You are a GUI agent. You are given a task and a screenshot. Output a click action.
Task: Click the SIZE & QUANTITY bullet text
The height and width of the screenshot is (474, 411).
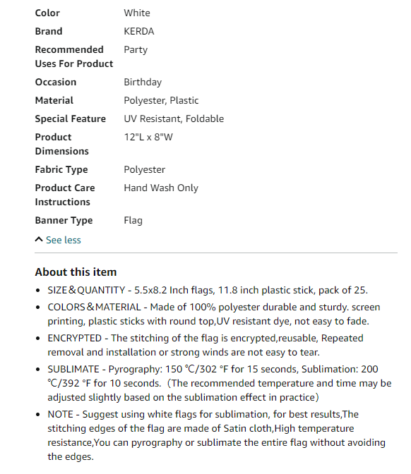click(x=208, y=290)
